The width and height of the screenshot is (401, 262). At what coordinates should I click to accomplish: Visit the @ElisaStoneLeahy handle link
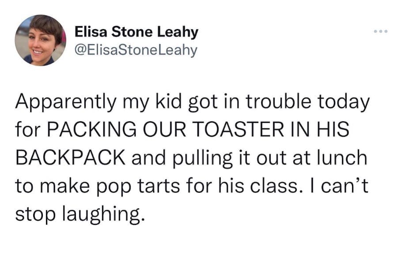pos(136,50)
